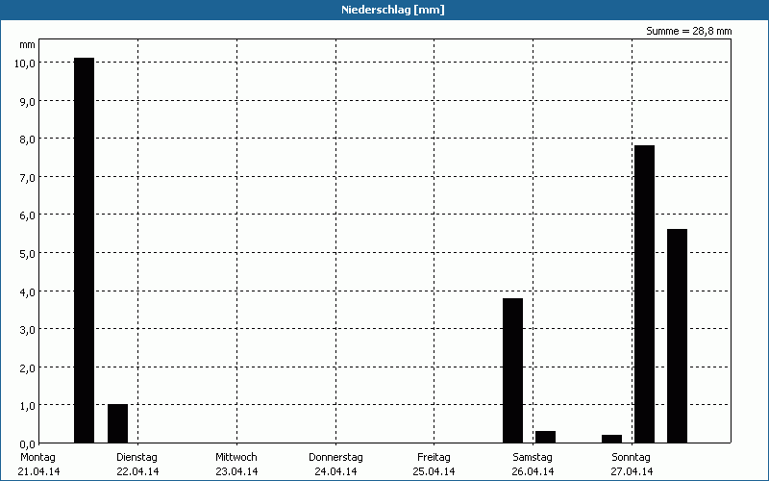The image size is (769, 481).
Task: Click the 0,0 y-axis value
Action: pyautogui.click(x=28, y=444)
